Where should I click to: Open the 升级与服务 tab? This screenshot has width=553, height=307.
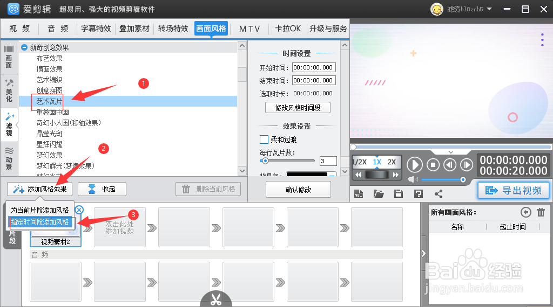(x=328, y=29)
